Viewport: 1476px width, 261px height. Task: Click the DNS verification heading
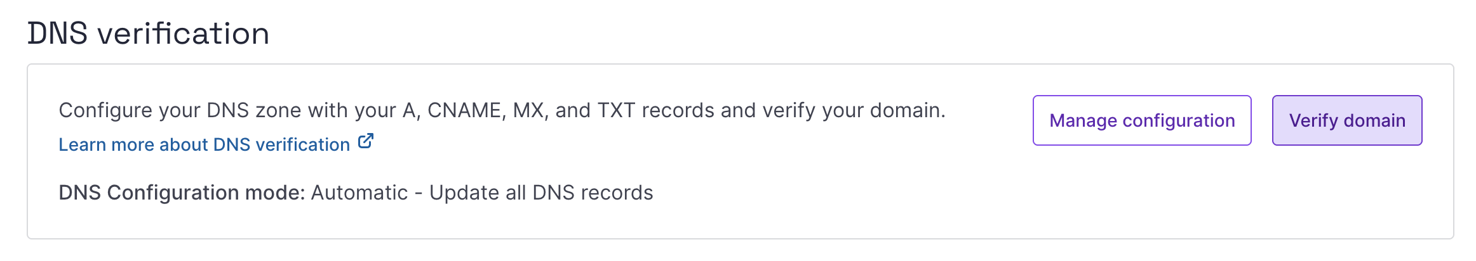149,34
